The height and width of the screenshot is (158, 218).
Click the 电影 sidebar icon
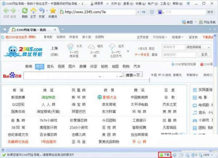pyautogui.click(x=195, y=97)
